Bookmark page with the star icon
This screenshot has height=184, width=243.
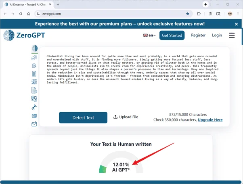point(188,14)
